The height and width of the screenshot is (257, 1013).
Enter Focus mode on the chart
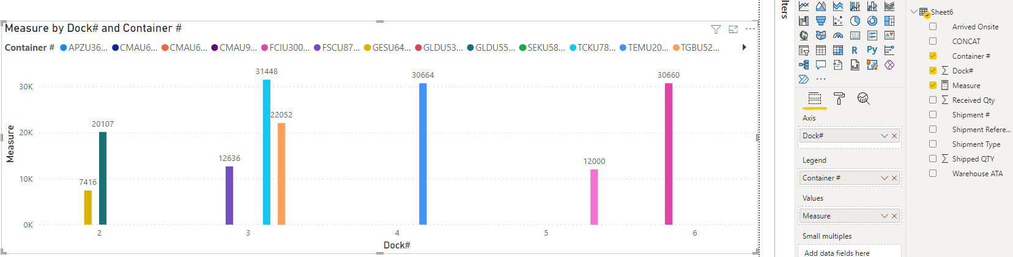733,29
